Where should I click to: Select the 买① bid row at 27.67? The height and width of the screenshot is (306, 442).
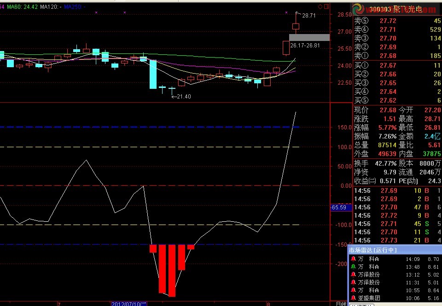click(397, 65)
